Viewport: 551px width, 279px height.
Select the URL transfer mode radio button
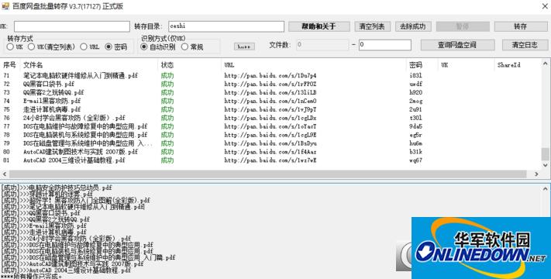[x=83, y=46]
